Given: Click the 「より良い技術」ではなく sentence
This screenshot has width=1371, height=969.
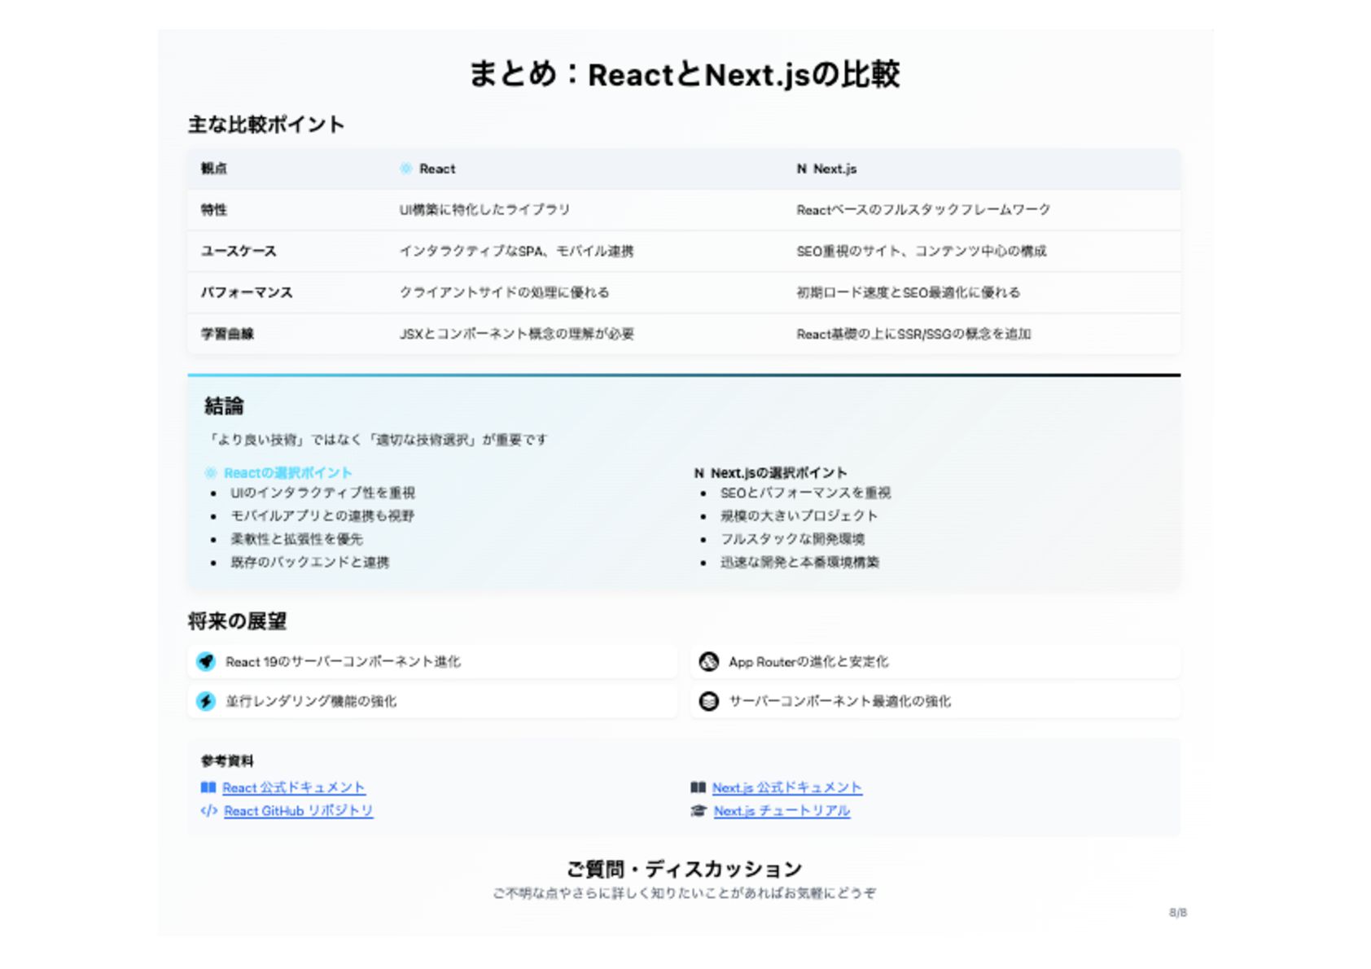Looking at the screenshot, I should click(376, 440).
